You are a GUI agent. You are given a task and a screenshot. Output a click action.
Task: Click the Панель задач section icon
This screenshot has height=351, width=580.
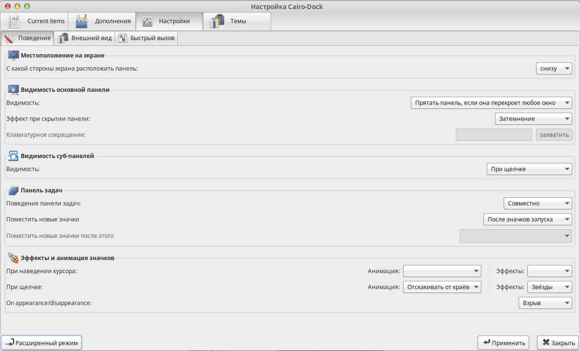tap(14, 190)
